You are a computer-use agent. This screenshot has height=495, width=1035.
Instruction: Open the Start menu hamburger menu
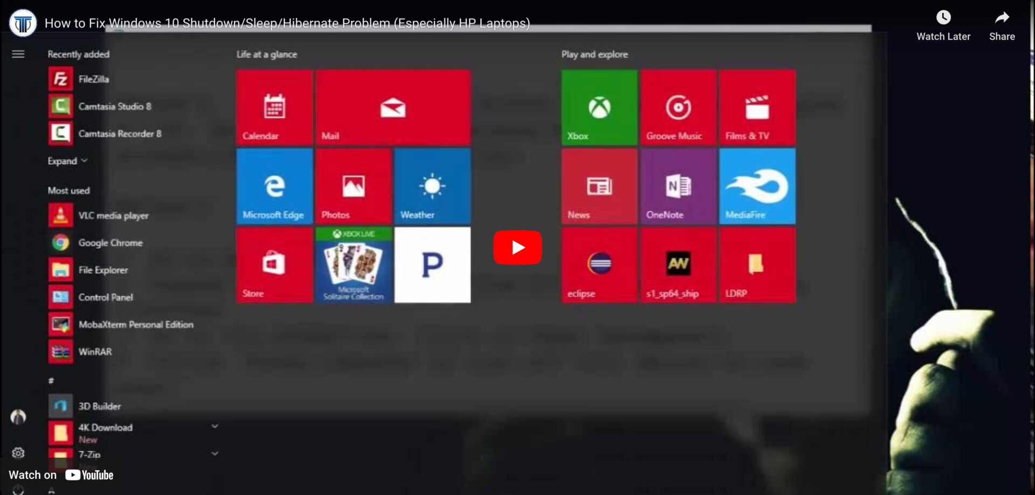[x=18, y=54]
